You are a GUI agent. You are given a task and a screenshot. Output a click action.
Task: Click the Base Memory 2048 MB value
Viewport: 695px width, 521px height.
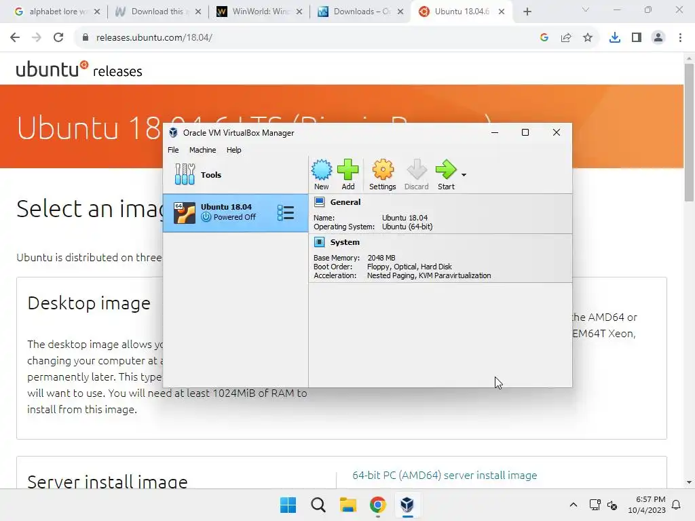[381, 257]
